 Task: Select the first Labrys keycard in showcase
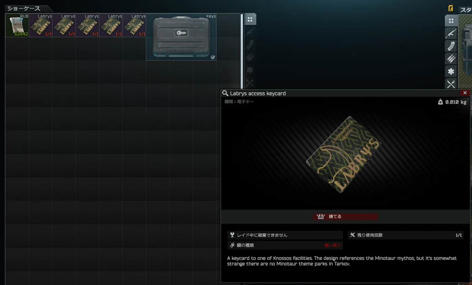(x=41, y=25)
